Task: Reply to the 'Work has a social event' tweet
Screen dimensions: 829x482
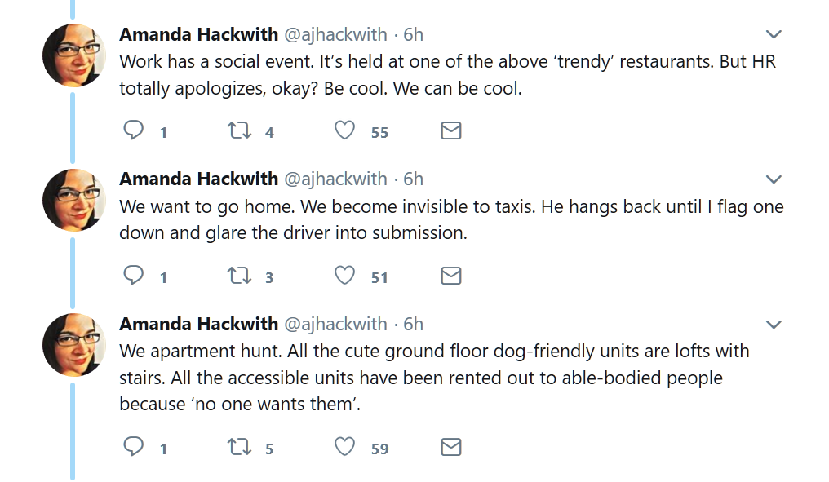Action: (x=133, y=130)
